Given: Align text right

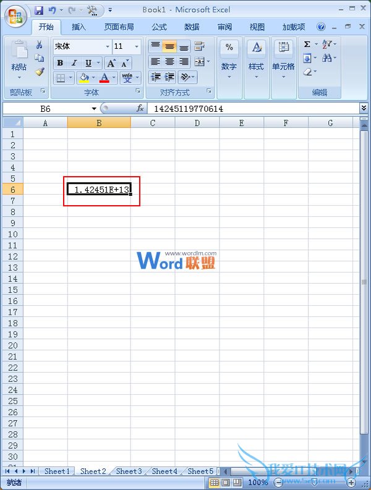Looking at the screenshot, I should [x=184, y=61].
